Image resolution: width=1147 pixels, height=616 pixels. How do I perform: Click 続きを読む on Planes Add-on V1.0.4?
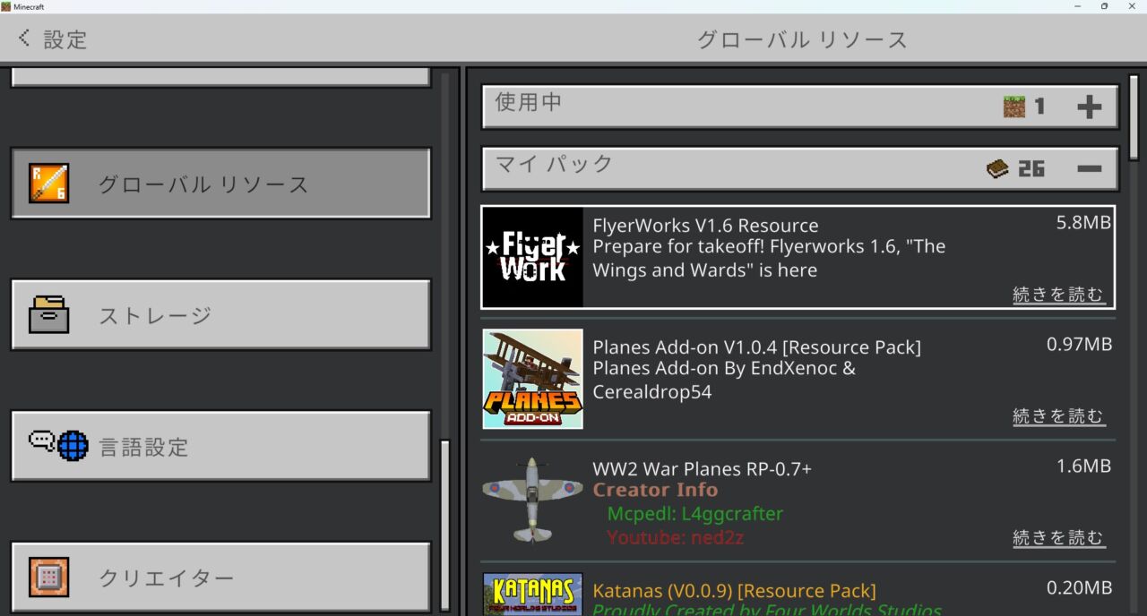[1059, 415]
